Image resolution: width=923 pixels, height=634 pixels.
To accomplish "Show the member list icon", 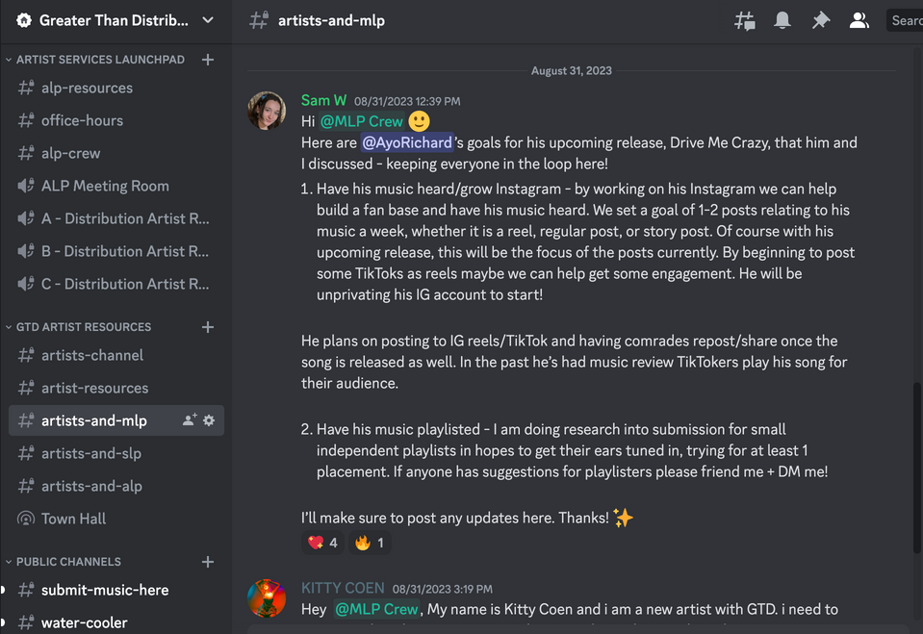I will (x=859, y=20).
